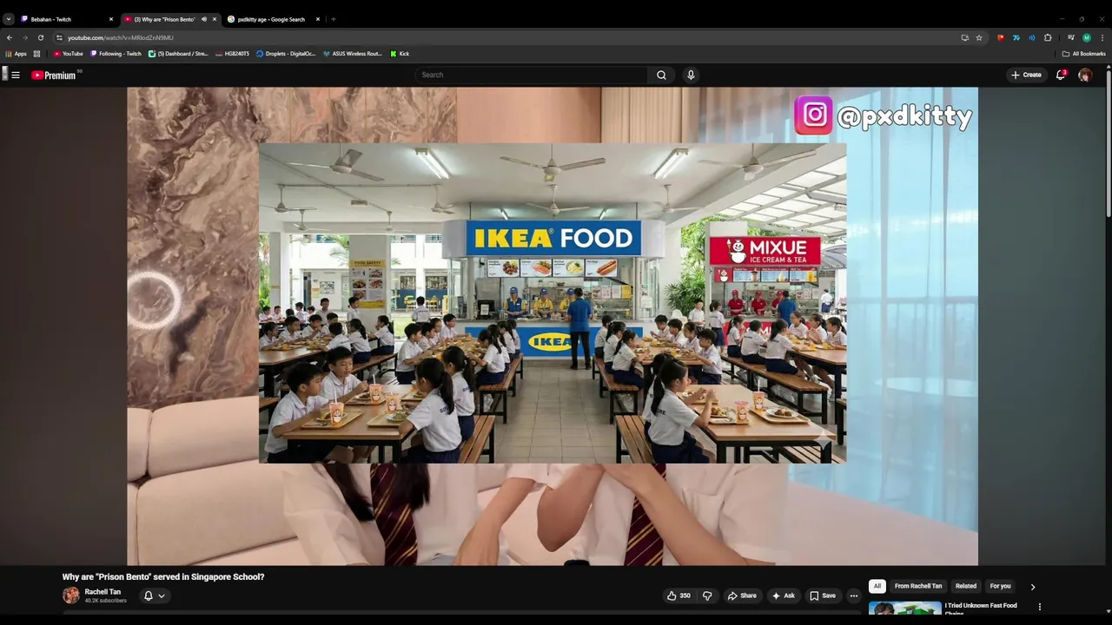The width and height of the screenshot is (1112, 625).
Task: Dislike the video
Action: click(707, 595)
